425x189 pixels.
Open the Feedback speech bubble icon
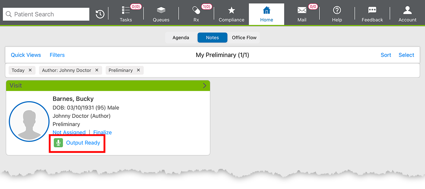coord(372,10)
